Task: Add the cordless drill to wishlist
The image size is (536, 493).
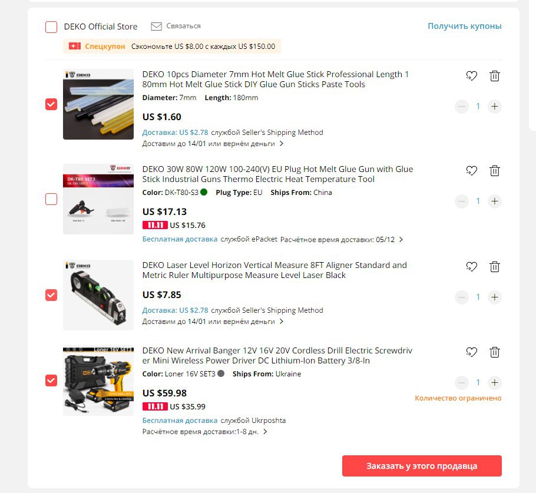Action: coord(471,352)
